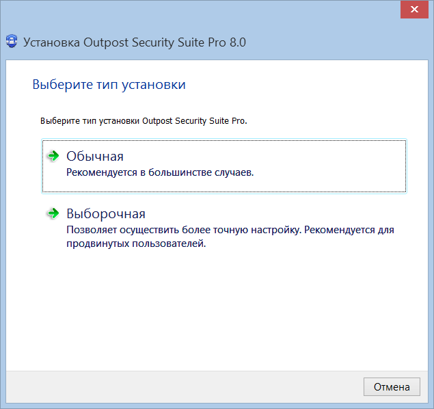Click the green arrow beside Выборочная
Viewport: 434px width, 409px height.
tap(52, 213)
